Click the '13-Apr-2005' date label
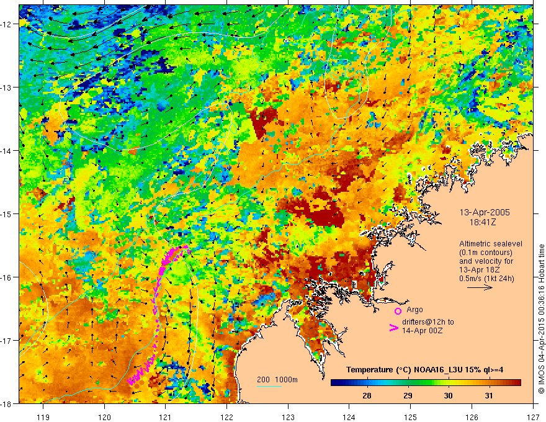 (485, 212)
